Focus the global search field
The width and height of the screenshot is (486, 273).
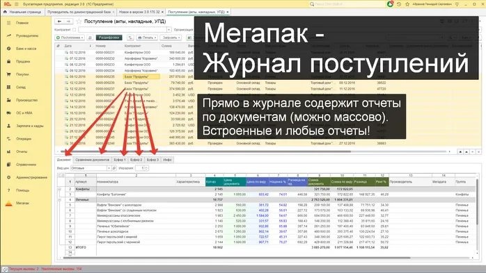click(x=347, y=4)
